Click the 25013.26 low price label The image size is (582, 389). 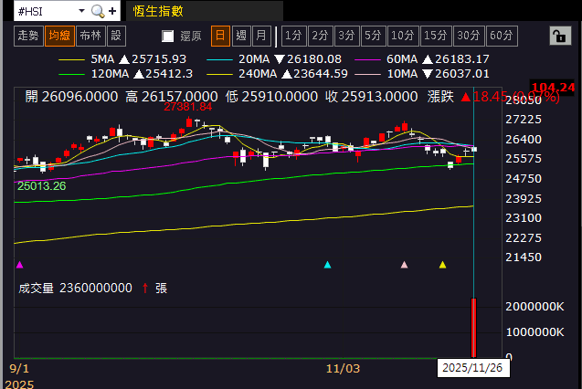coord(42,185)
